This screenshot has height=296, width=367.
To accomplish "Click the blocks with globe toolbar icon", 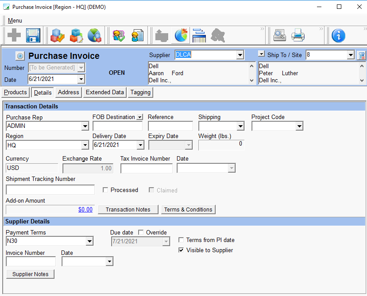I will coord(94,35).
